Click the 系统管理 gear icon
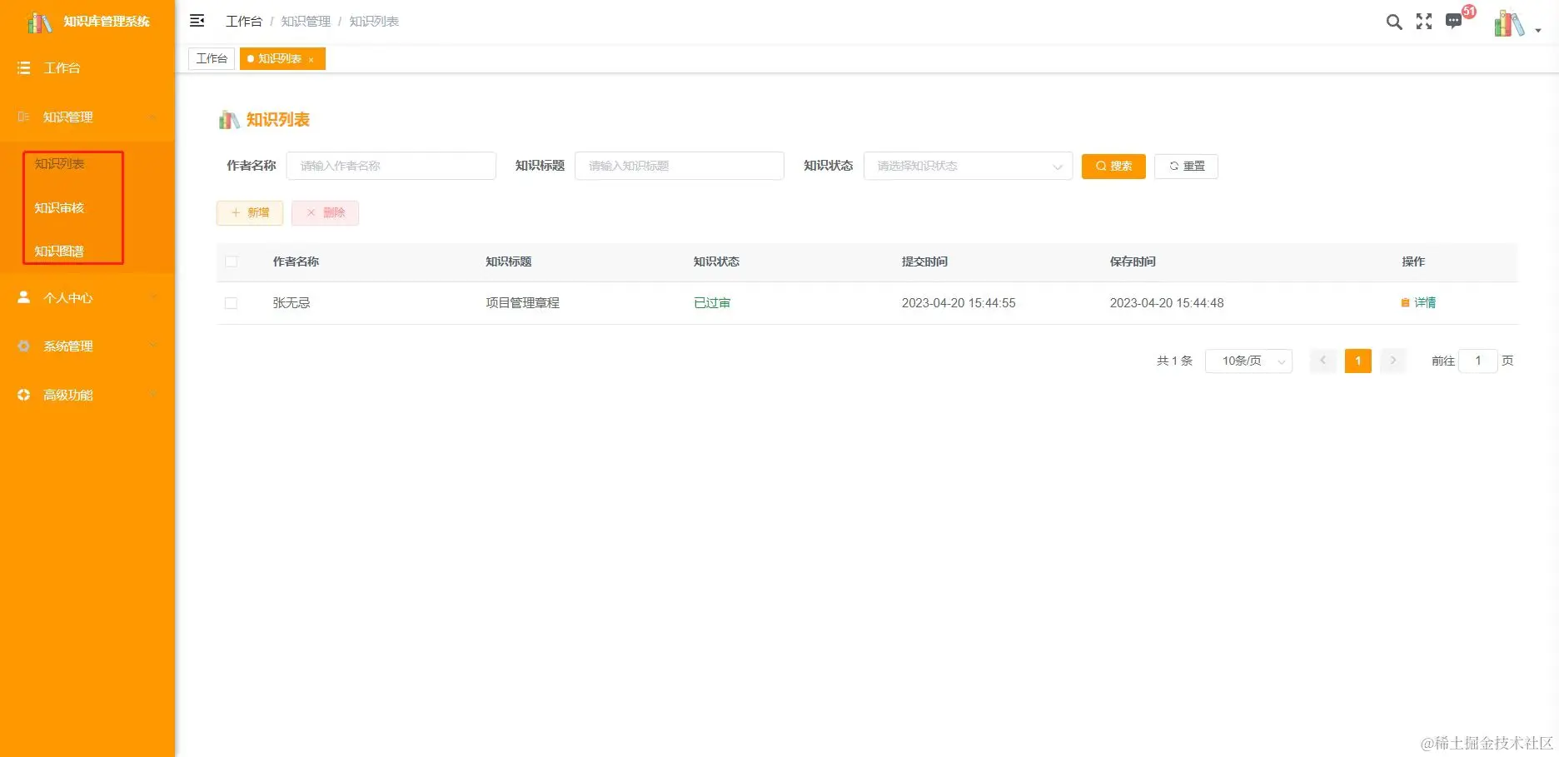1559x757 pixels. click(23, 346)
